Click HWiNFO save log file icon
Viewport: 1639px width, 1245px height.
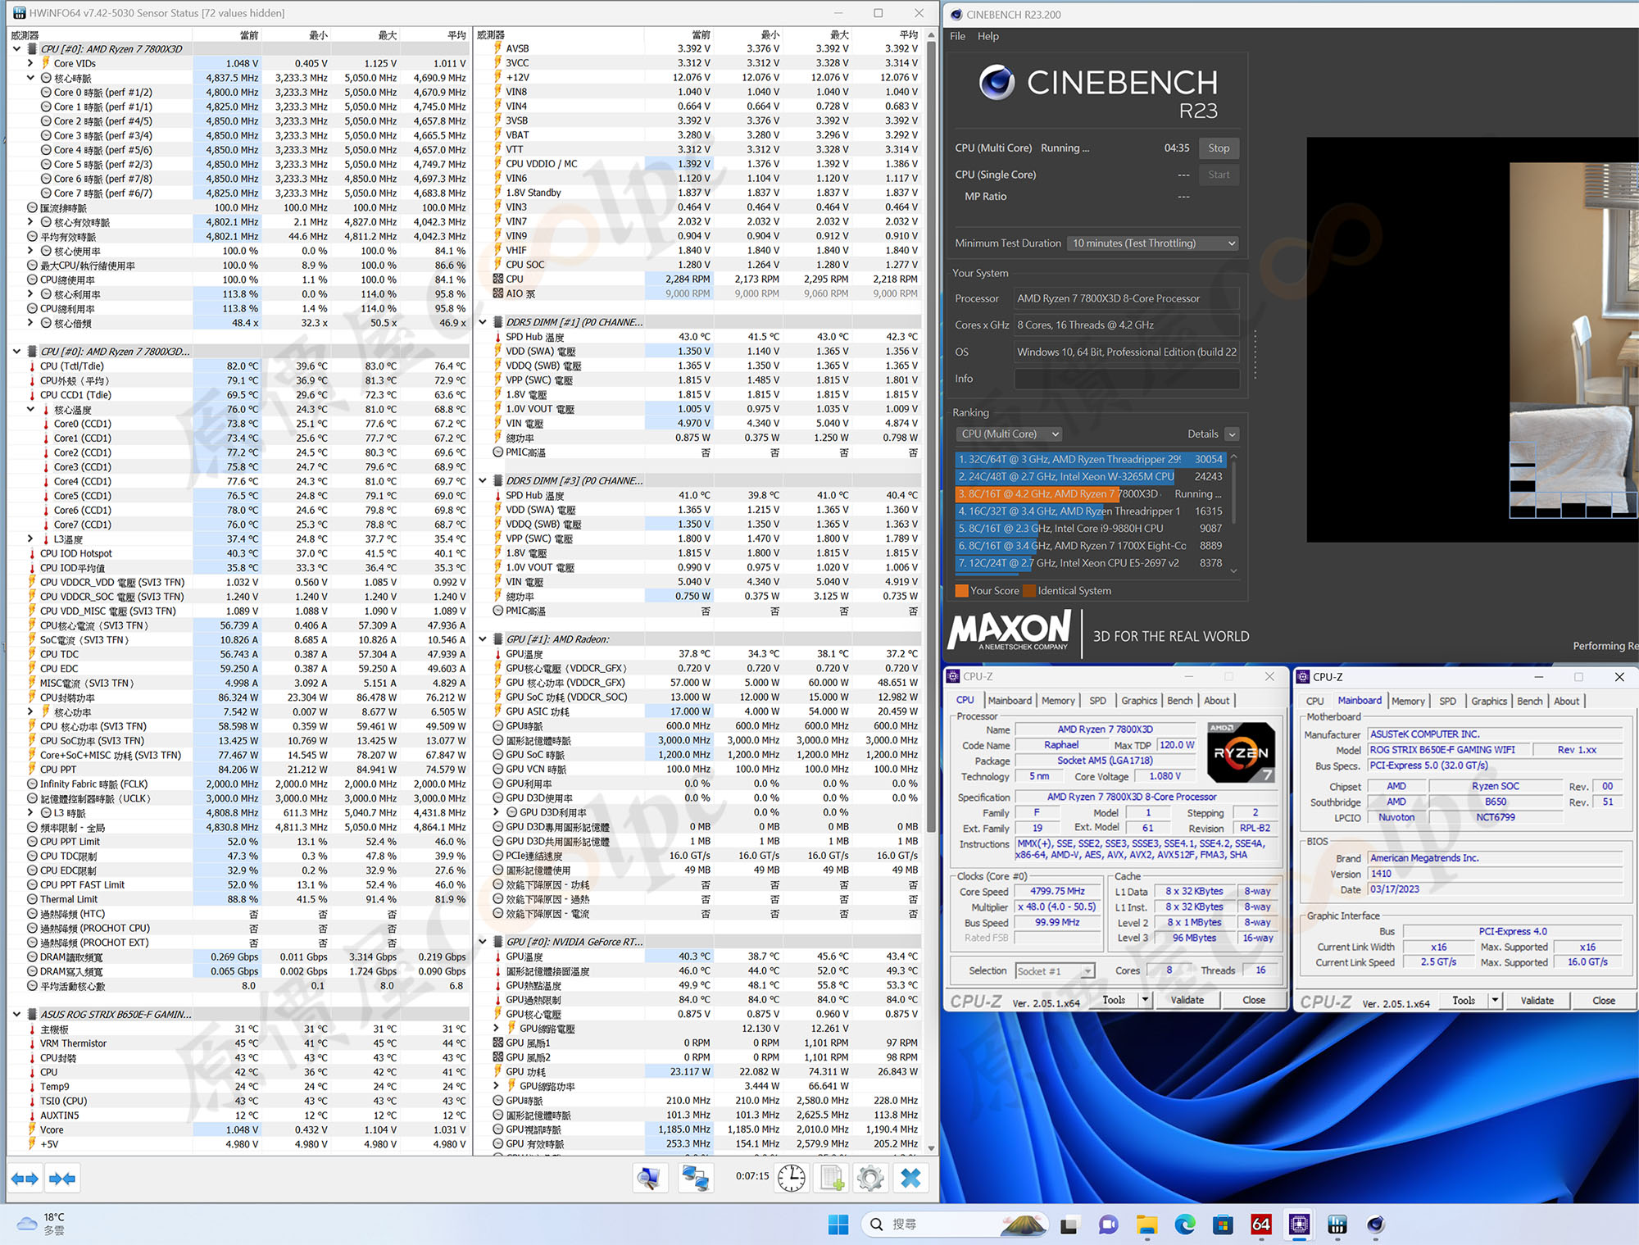[832, 1179]
